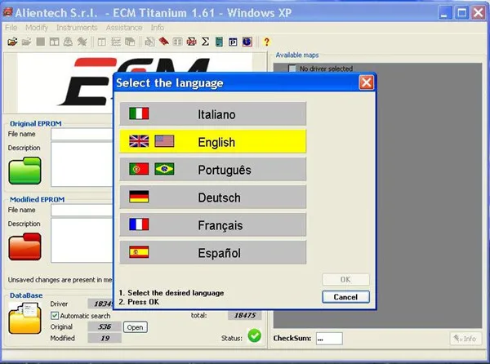
Task: Click the Unsaved changes message text
Action: (x=60, y=280)
